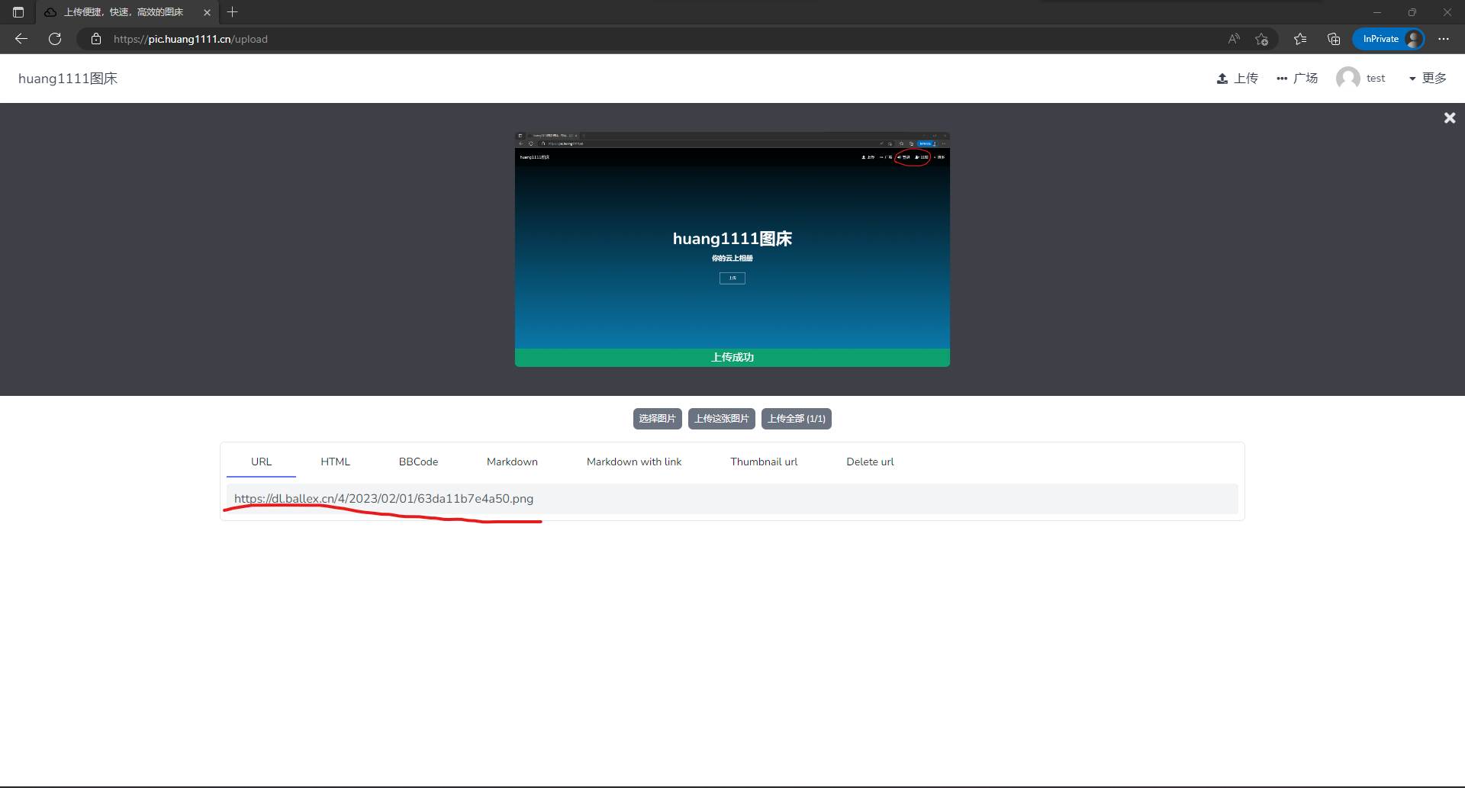Open a new browser tab

click(x=233, y=12)
